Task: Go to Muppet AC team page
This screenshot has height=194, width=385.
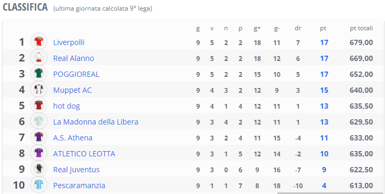Action: pos(72,90)
